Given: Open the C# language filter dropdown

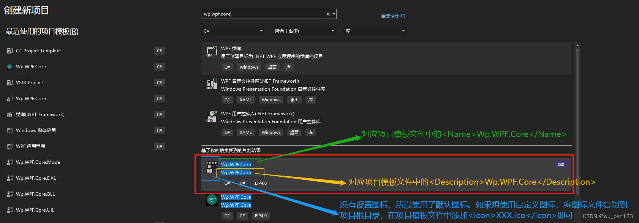Looking at the screenshot, I should [x=233, y=31].
